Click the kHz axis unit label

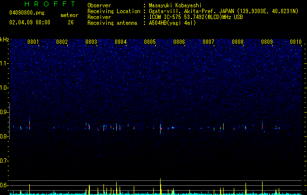point(4,39)
